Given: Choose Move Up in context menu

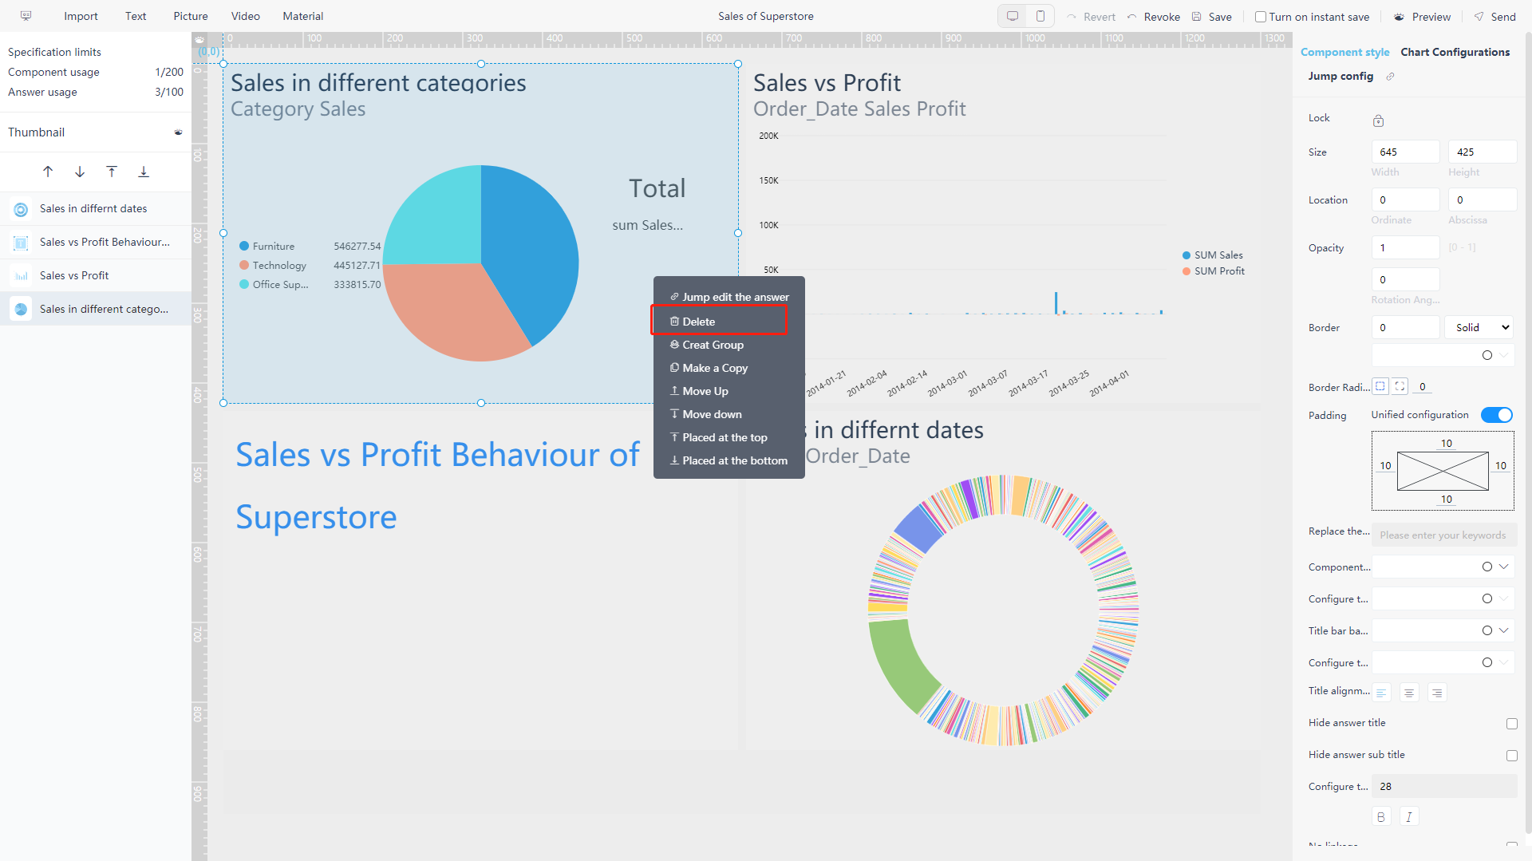Looking at the screenshot, I should [729, 391].
